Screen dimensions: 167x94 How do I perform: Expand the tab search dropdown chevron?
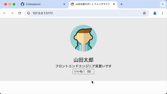point(163,4)
